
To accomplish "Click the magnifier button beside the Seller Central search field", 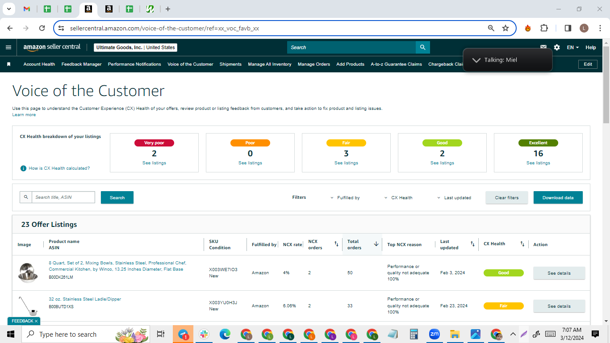I will [x=422, y=47].
